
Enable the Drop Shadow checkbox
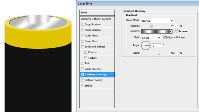pyautogui.click(x=82, y=24)
